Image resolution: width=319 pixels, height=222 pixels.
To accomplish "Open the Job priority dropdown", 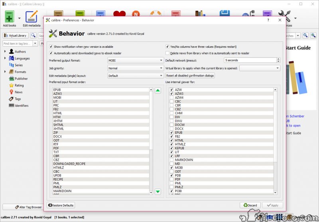I will pyautogui.click(x=136, y=68).
